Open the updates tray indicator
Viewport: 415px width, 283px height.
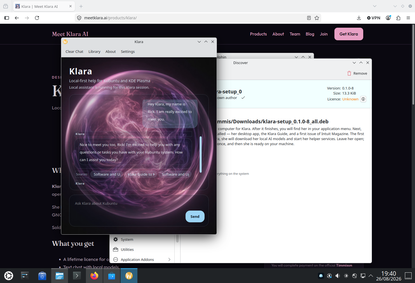[x=329, y=276]
